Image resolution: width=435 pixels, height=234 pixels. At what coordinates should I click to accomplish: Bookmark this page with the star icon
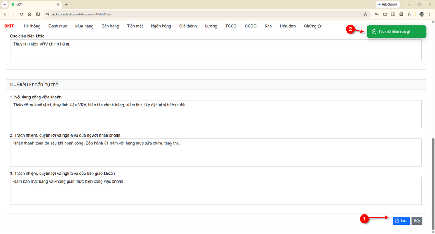[365, 14]
